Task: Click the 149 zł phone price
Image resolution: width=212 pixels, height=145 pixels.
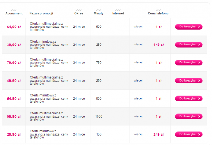Action: coord(159,45)
